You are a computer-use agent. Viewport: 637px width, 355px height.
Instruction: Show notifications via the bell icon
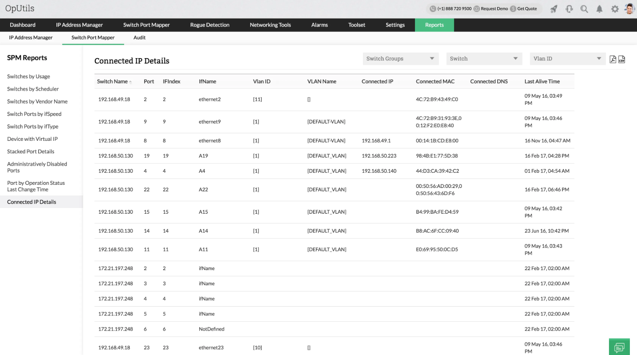tap(599, 9)
